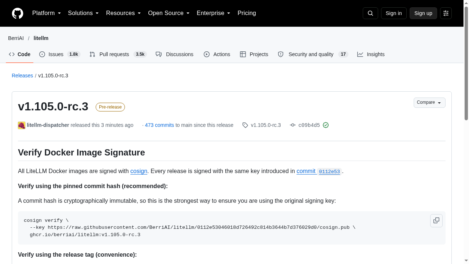Expand the Enterprise menu

(213, 13)
